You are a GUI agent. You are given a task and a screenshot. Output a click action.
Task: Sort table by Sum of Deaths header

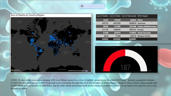point(102,16)
